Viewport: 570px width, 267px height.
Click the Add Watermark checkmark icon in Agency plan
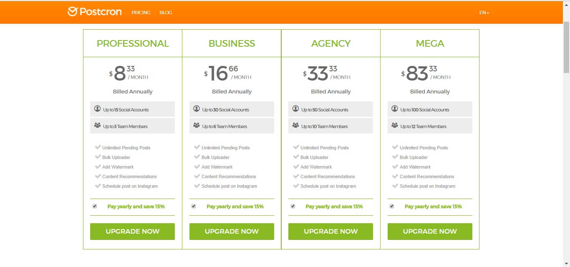point(296,167)
